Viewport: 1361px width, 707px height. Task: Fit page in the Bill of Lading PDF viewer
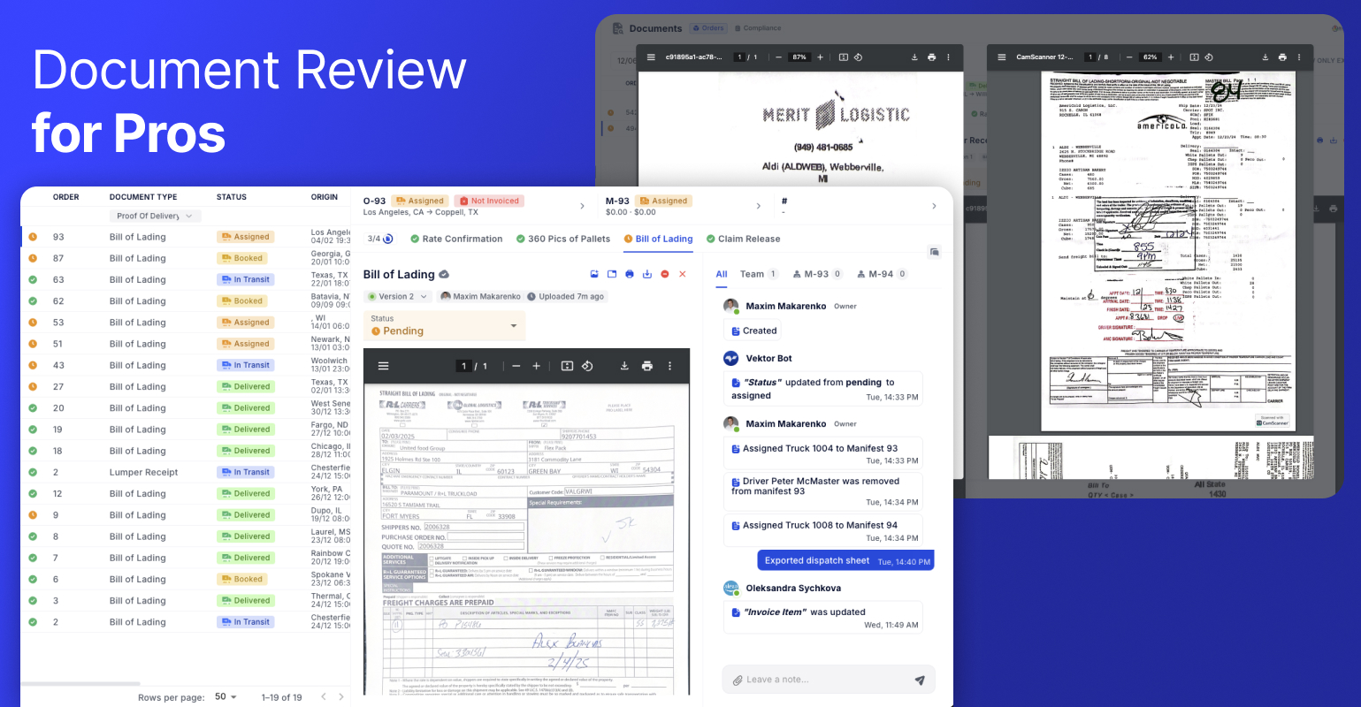click(567, 366)
